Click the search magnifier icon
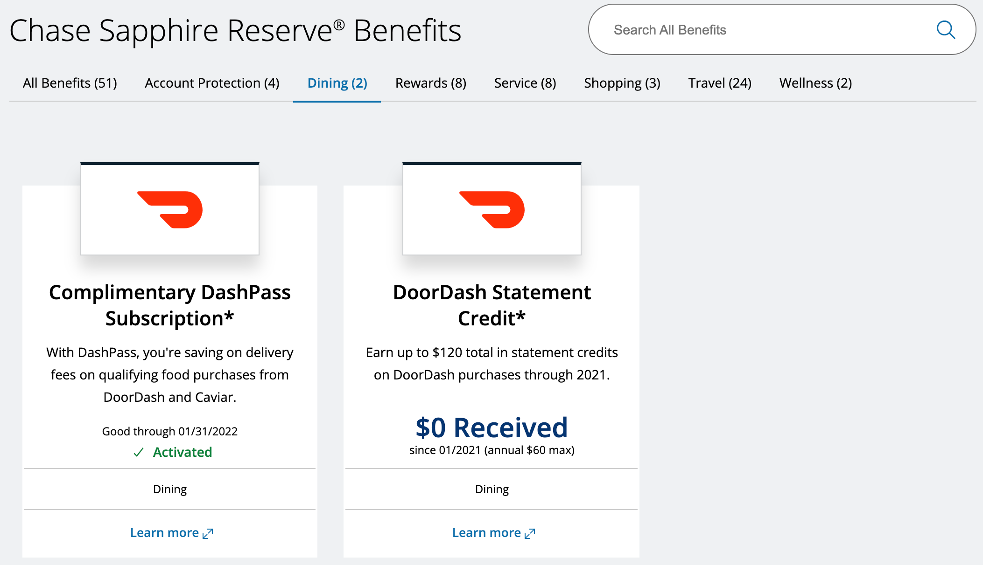This screenshot has width=983, height=565. (946, 30)
